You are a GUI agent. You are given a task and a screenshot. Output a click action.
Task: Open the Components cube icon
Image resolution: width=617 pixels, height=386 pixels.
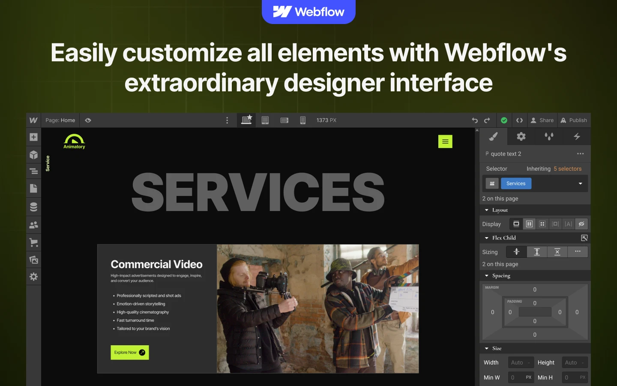click(34, 155)
